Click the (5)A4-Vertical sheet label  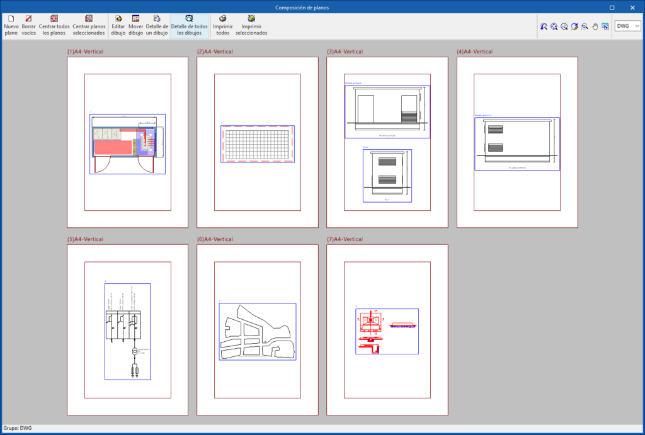click(85, 239)
